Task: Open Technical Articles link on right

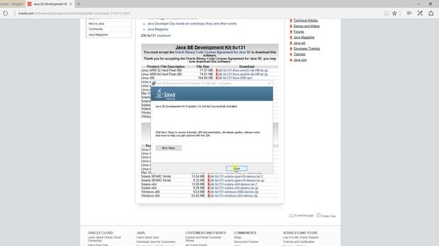Action: pos(305,20)
